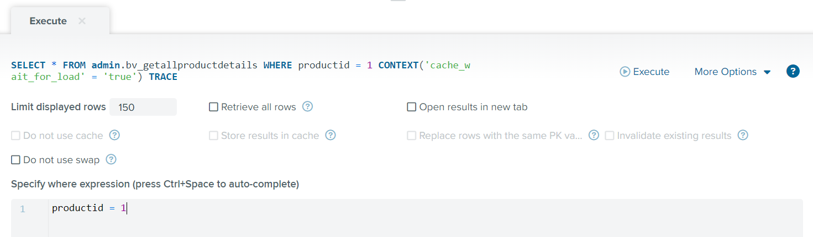
Task: Toggle the Do not use swap checkbox
Action: tap(15, 160)
